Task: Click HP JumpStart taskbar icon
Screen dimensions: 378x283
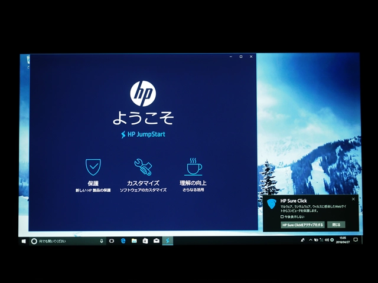Action: pos(168,241)
